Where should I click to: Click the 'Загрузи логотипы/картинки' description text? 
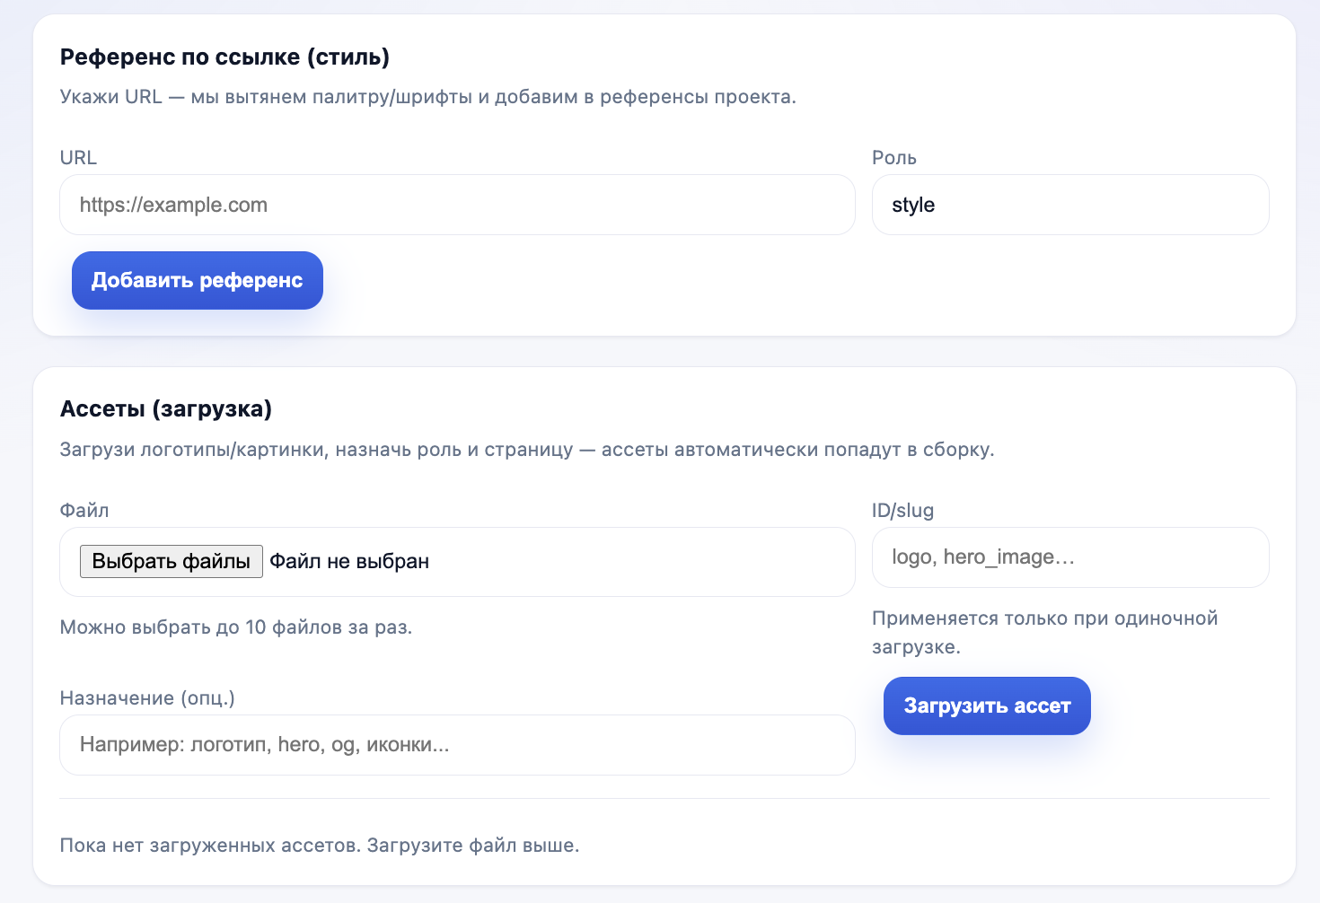[526, 450]
